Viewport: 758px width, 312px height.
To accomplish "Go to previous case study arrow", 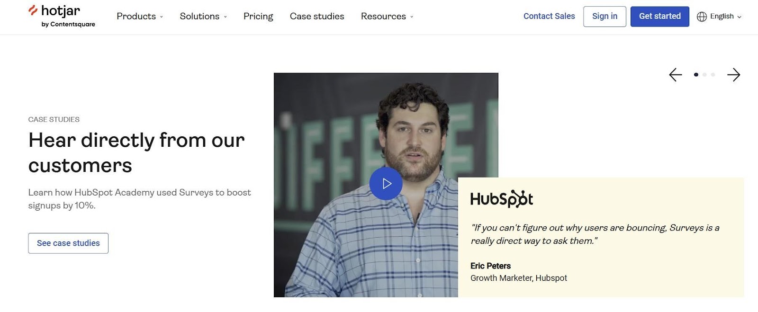I will [x=676, y=75].
